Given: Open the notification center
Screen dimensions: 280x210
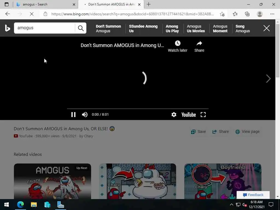Looking at the screenshot, I should click(x=271, y=205).
